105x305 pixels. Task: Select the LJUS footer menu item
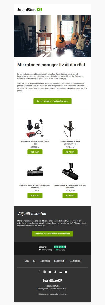tap(27, 261)
